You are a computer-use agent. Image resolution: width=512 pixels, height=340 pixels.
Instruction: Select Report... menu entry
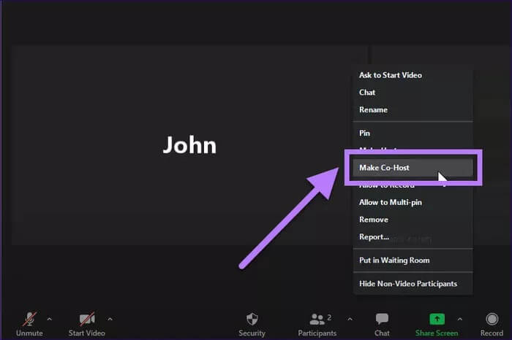pyautogui.click(x=413, y=237)
